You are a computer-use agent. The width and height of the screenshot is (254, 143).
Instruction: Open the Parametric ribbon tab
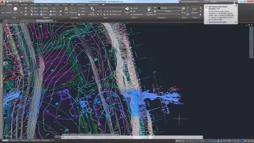point(33,5)
